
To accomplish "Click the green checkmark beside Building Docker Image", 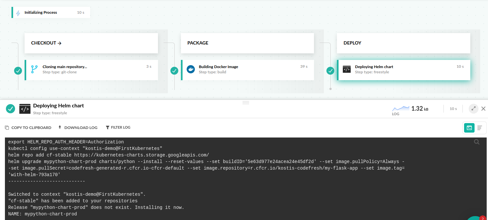I will pos(174,70).
